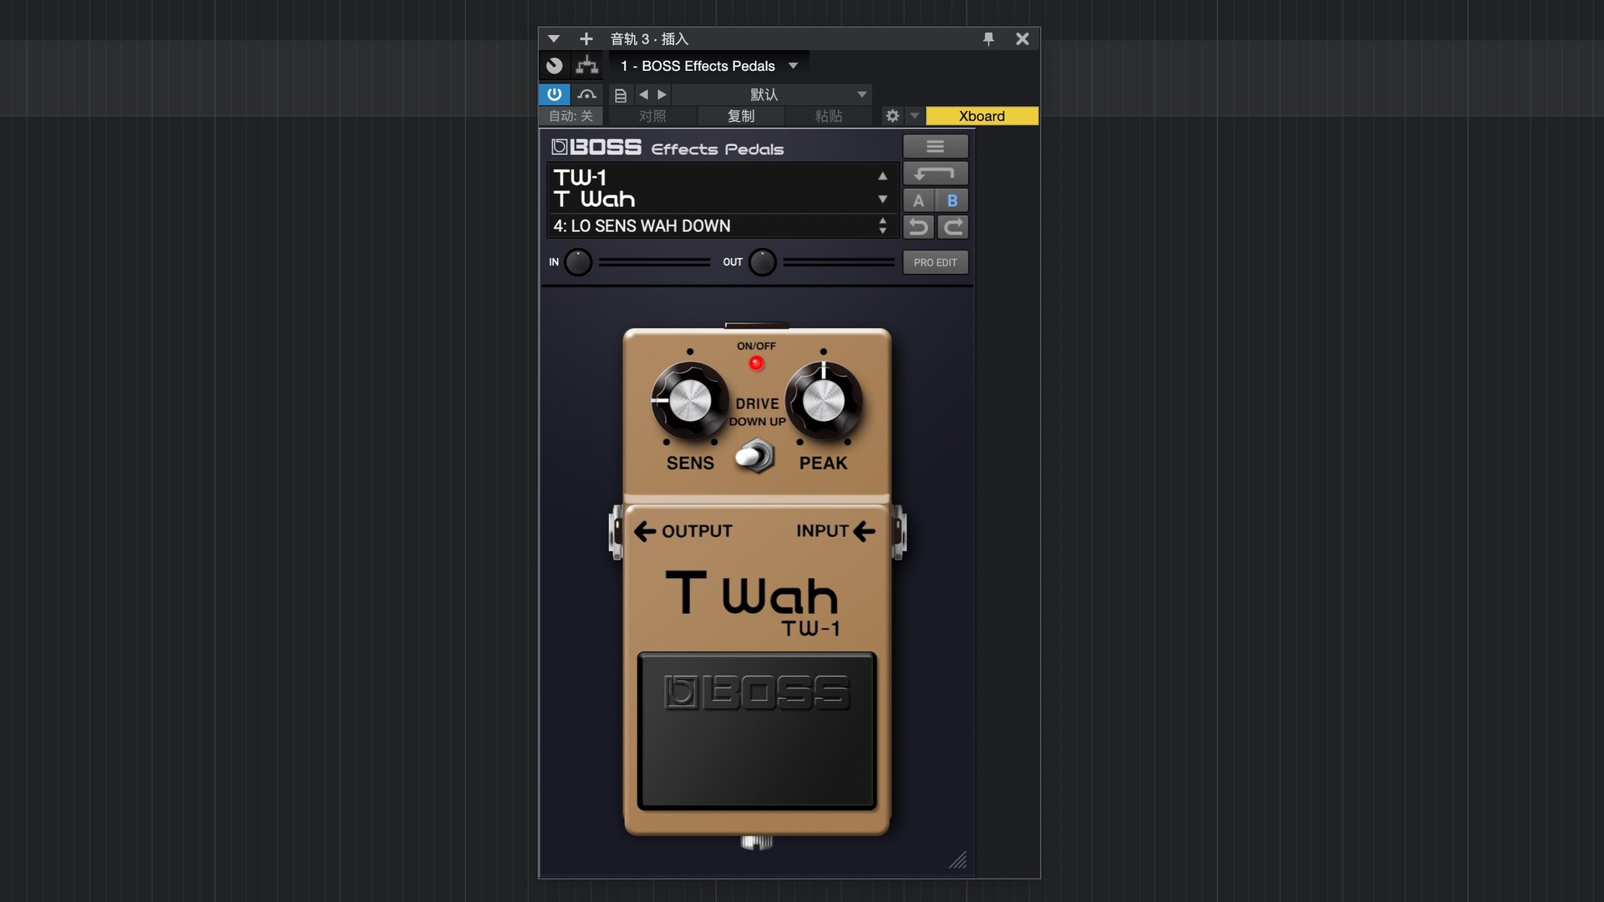Open the preset file page icon

pyautogui.click(x=621, y=95)
